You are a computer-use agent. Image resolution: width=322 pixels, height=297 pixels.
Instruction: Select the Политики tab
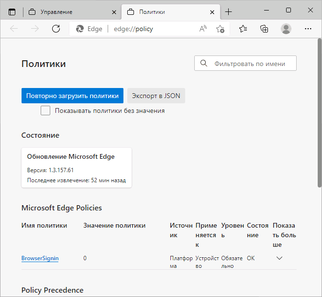[x=171, y=12]
